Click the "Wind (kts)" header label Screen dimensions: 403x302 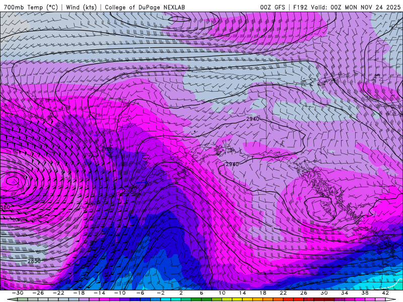pos(81,7)
